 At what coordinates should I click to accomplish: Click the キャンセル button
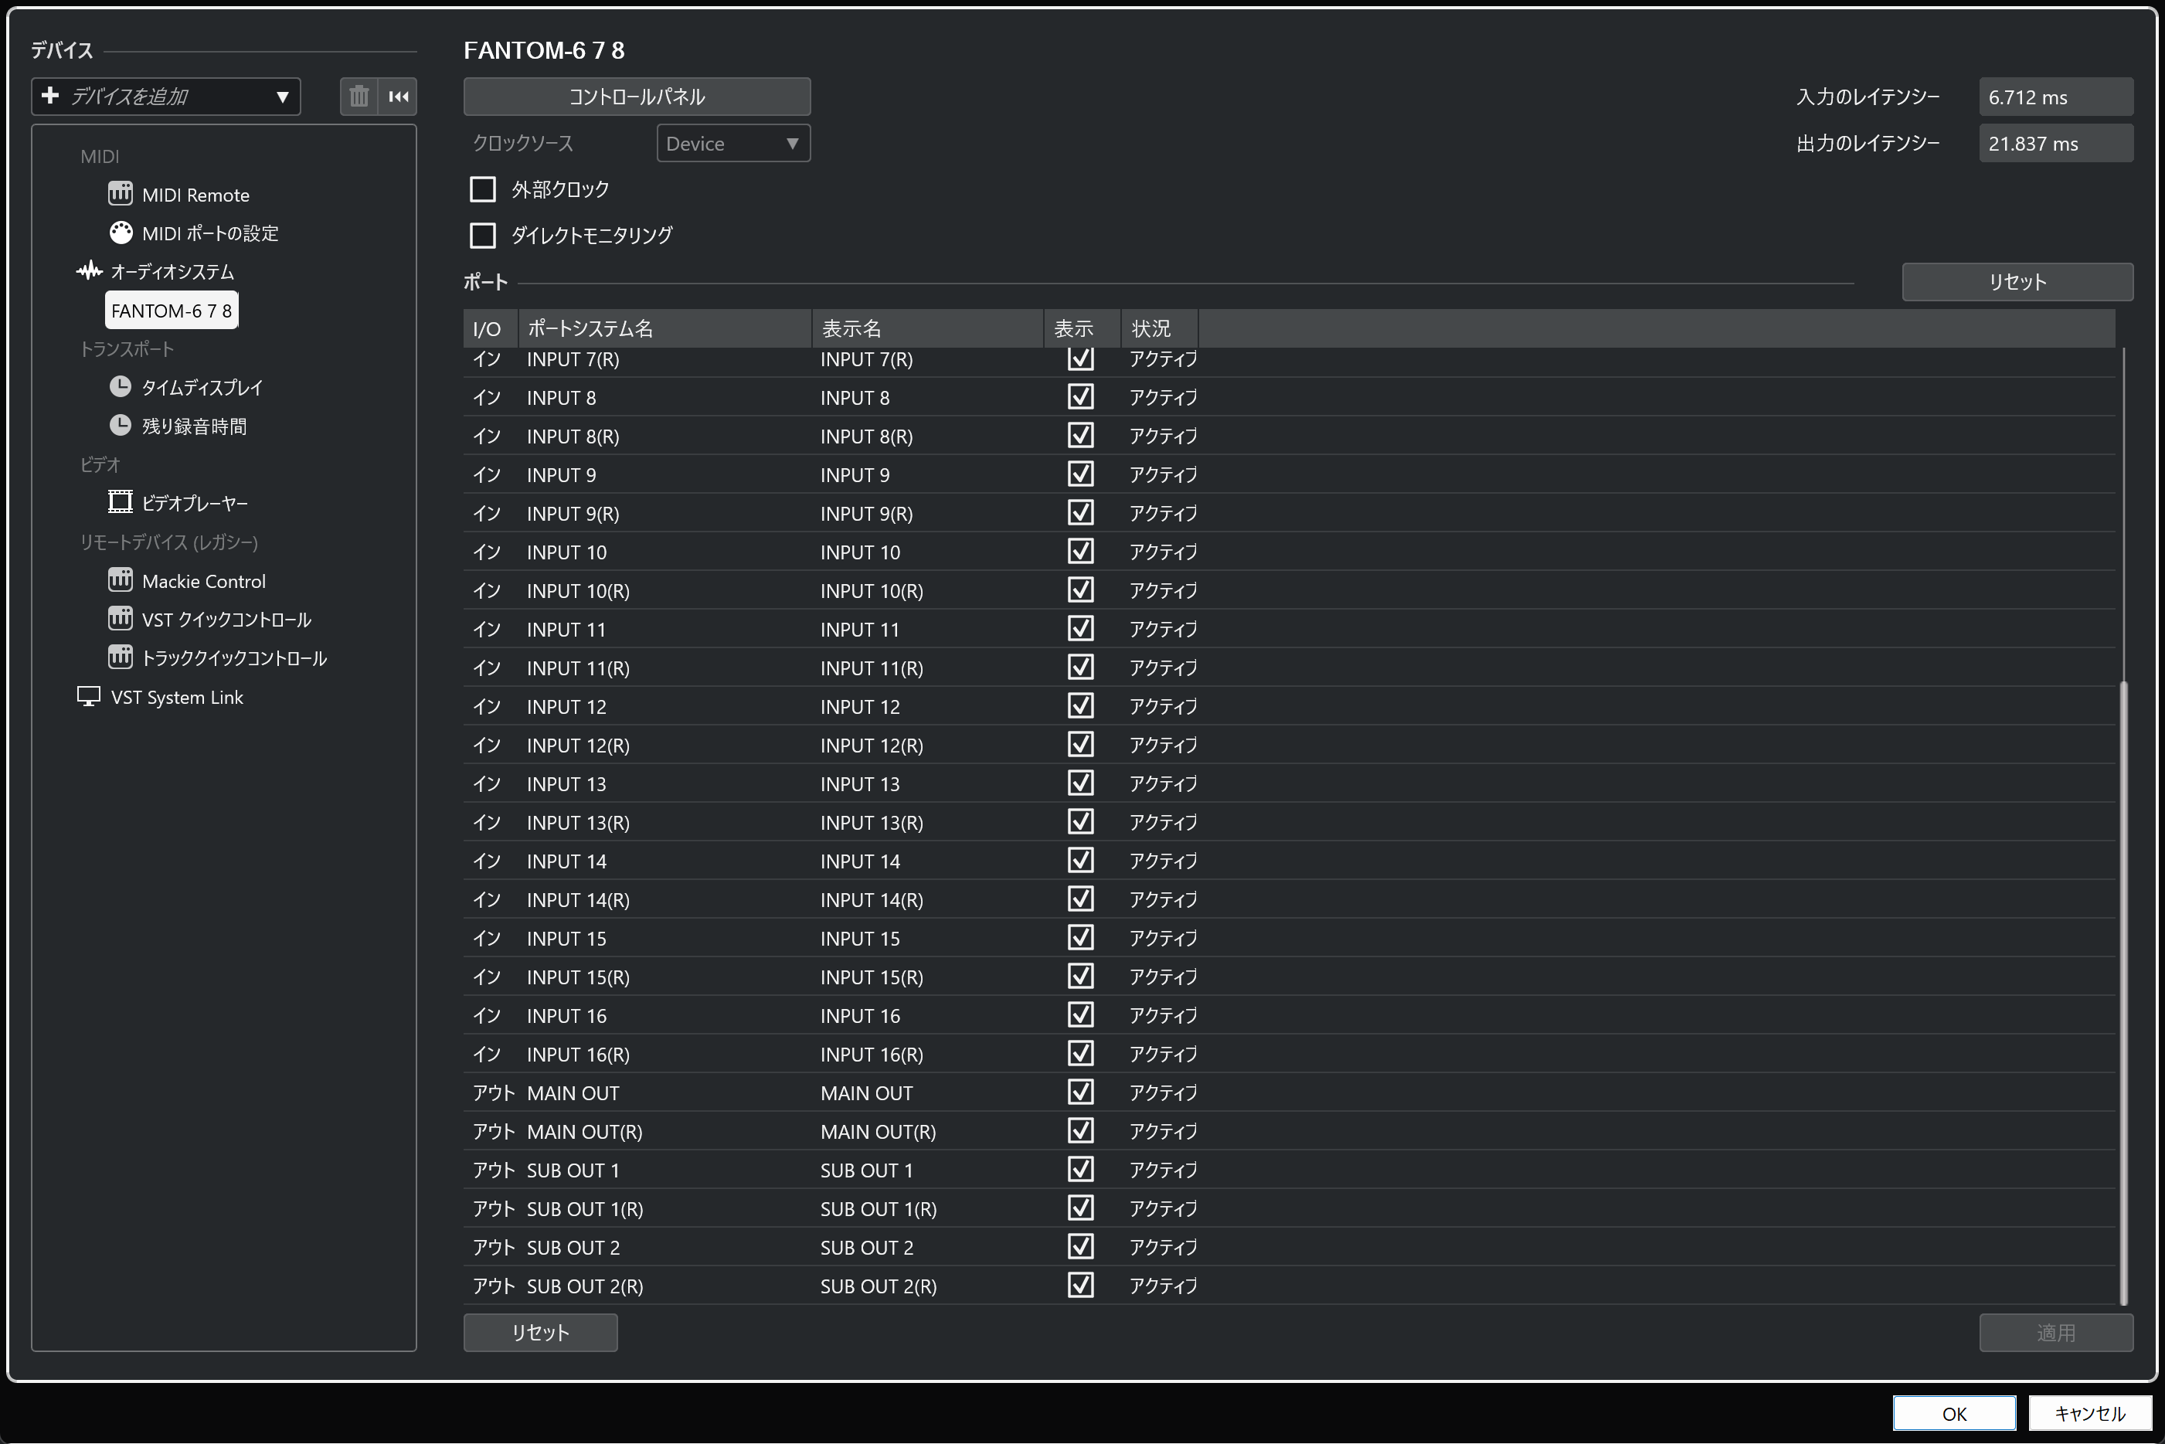2089,1414
